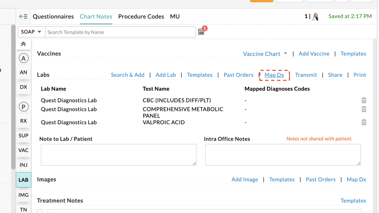Type in Search Template by Name field

coord(120,32)
